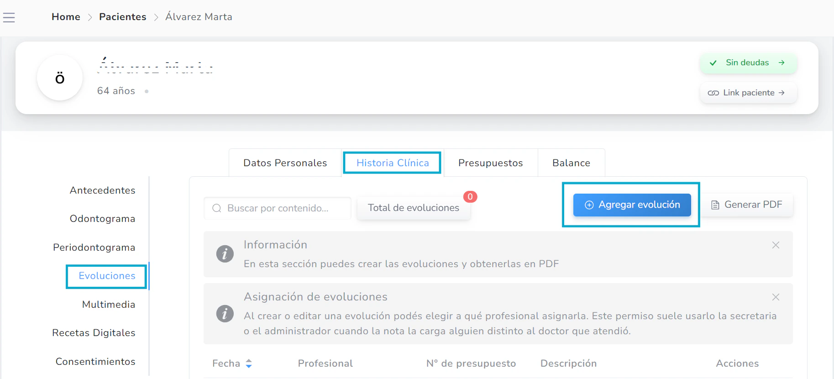Close the Asignación de evoluciones notice

pyautogui.click(x=776, y=297)
